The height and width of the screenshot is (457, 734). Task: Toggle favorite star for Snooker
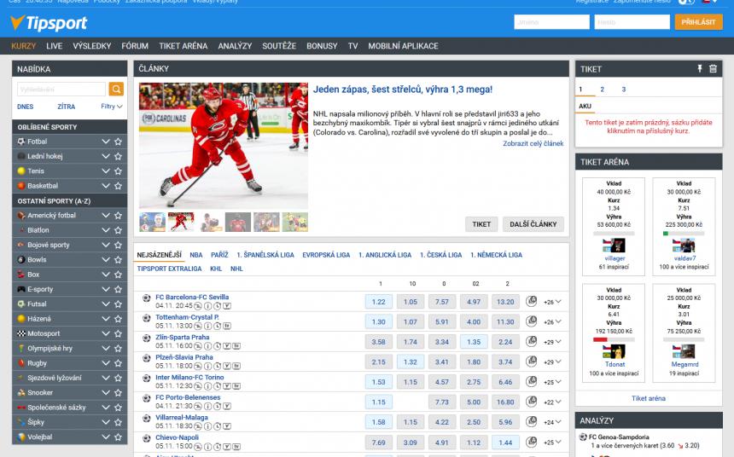click(118, 392)
